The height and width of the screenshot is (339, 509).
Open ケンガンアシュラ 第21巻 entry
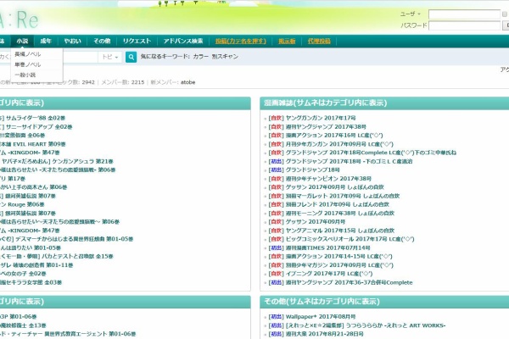tap(57, 161)
